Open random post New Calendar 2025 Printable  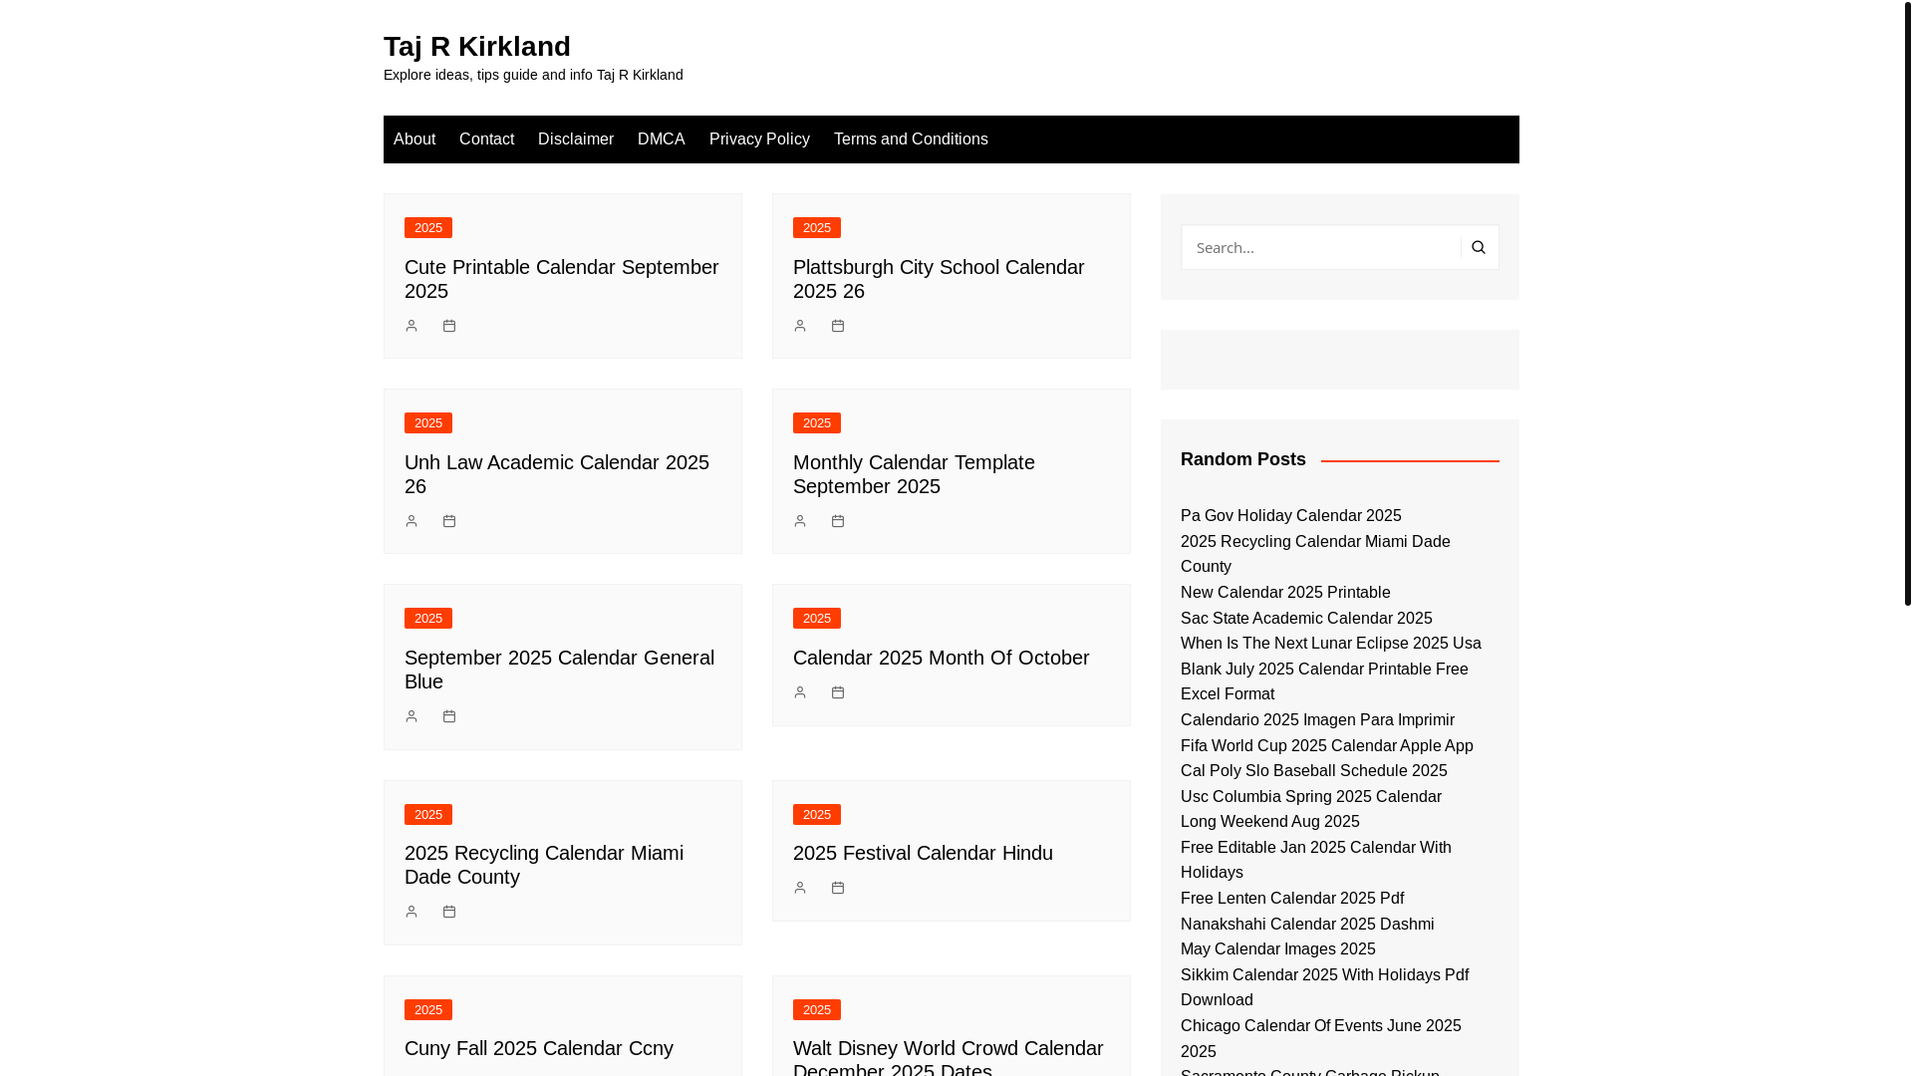pos(1285,593)
